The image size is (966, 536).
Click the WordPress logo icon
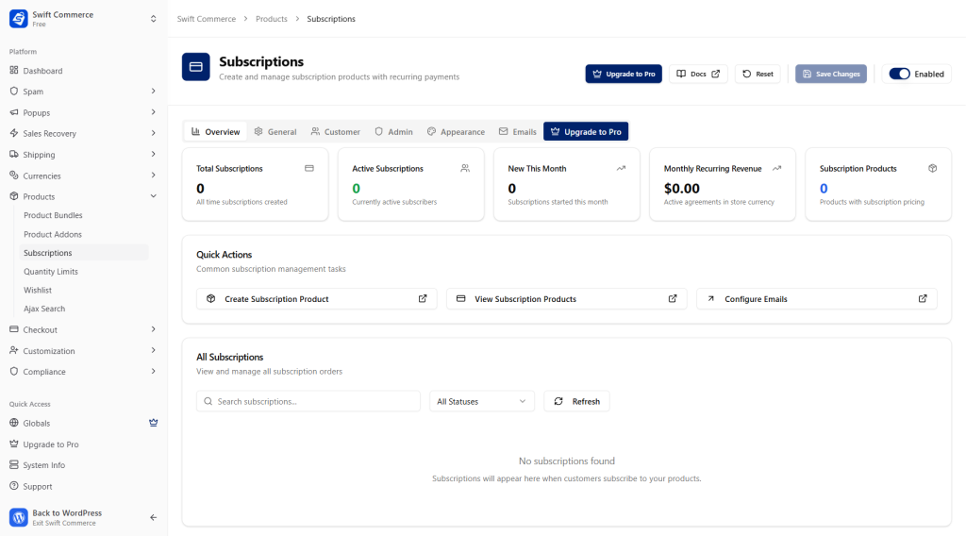click(19, 517)
